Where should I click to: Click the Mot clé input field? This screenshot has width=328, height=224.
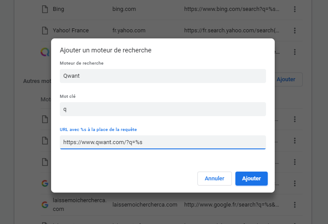162,109
